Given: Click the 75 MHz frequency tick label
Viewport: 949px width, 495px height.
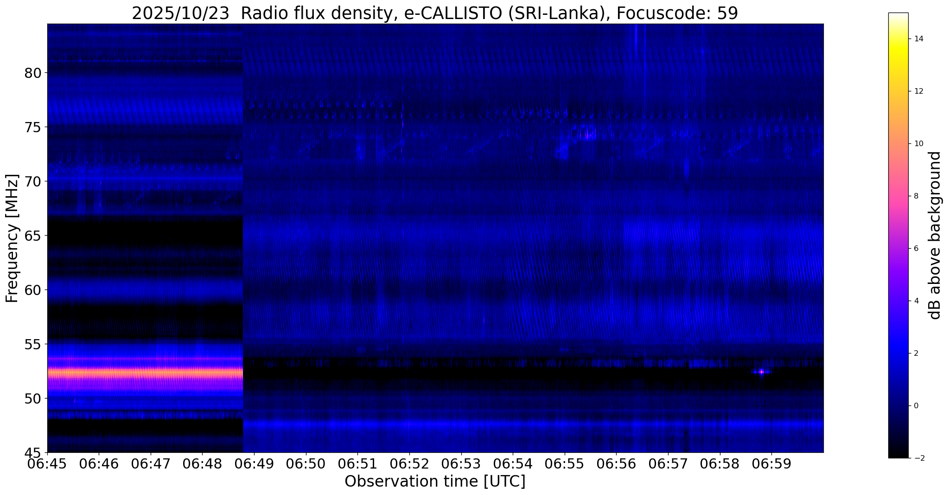Looking at the screenshot, I should 32,127.
